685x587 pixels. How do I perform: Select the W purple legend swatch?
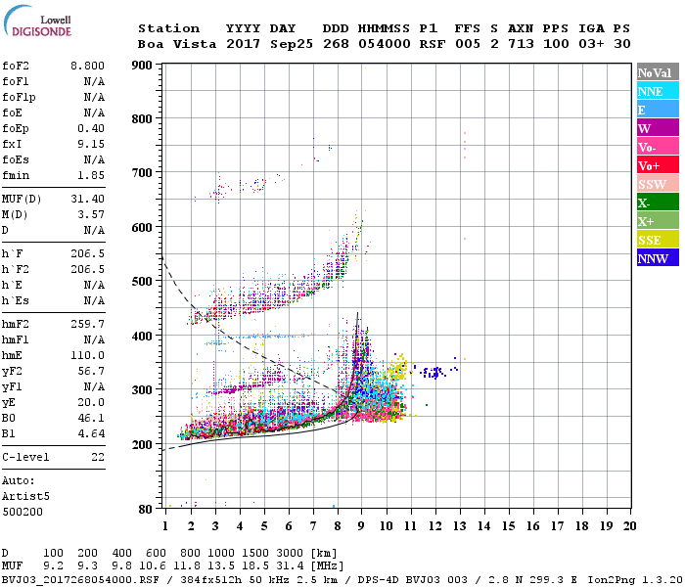pyautogui.click(x=658, y=128)
